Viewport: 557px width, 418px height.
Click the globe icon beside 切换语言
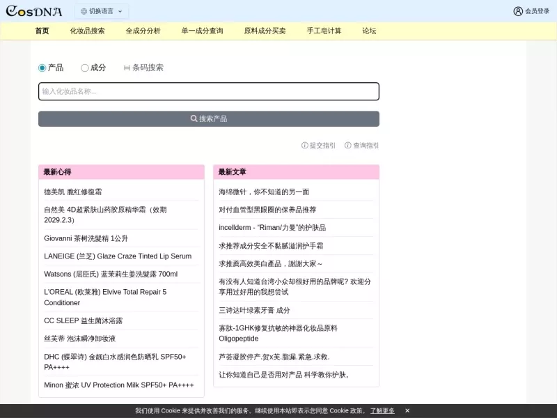84,11
